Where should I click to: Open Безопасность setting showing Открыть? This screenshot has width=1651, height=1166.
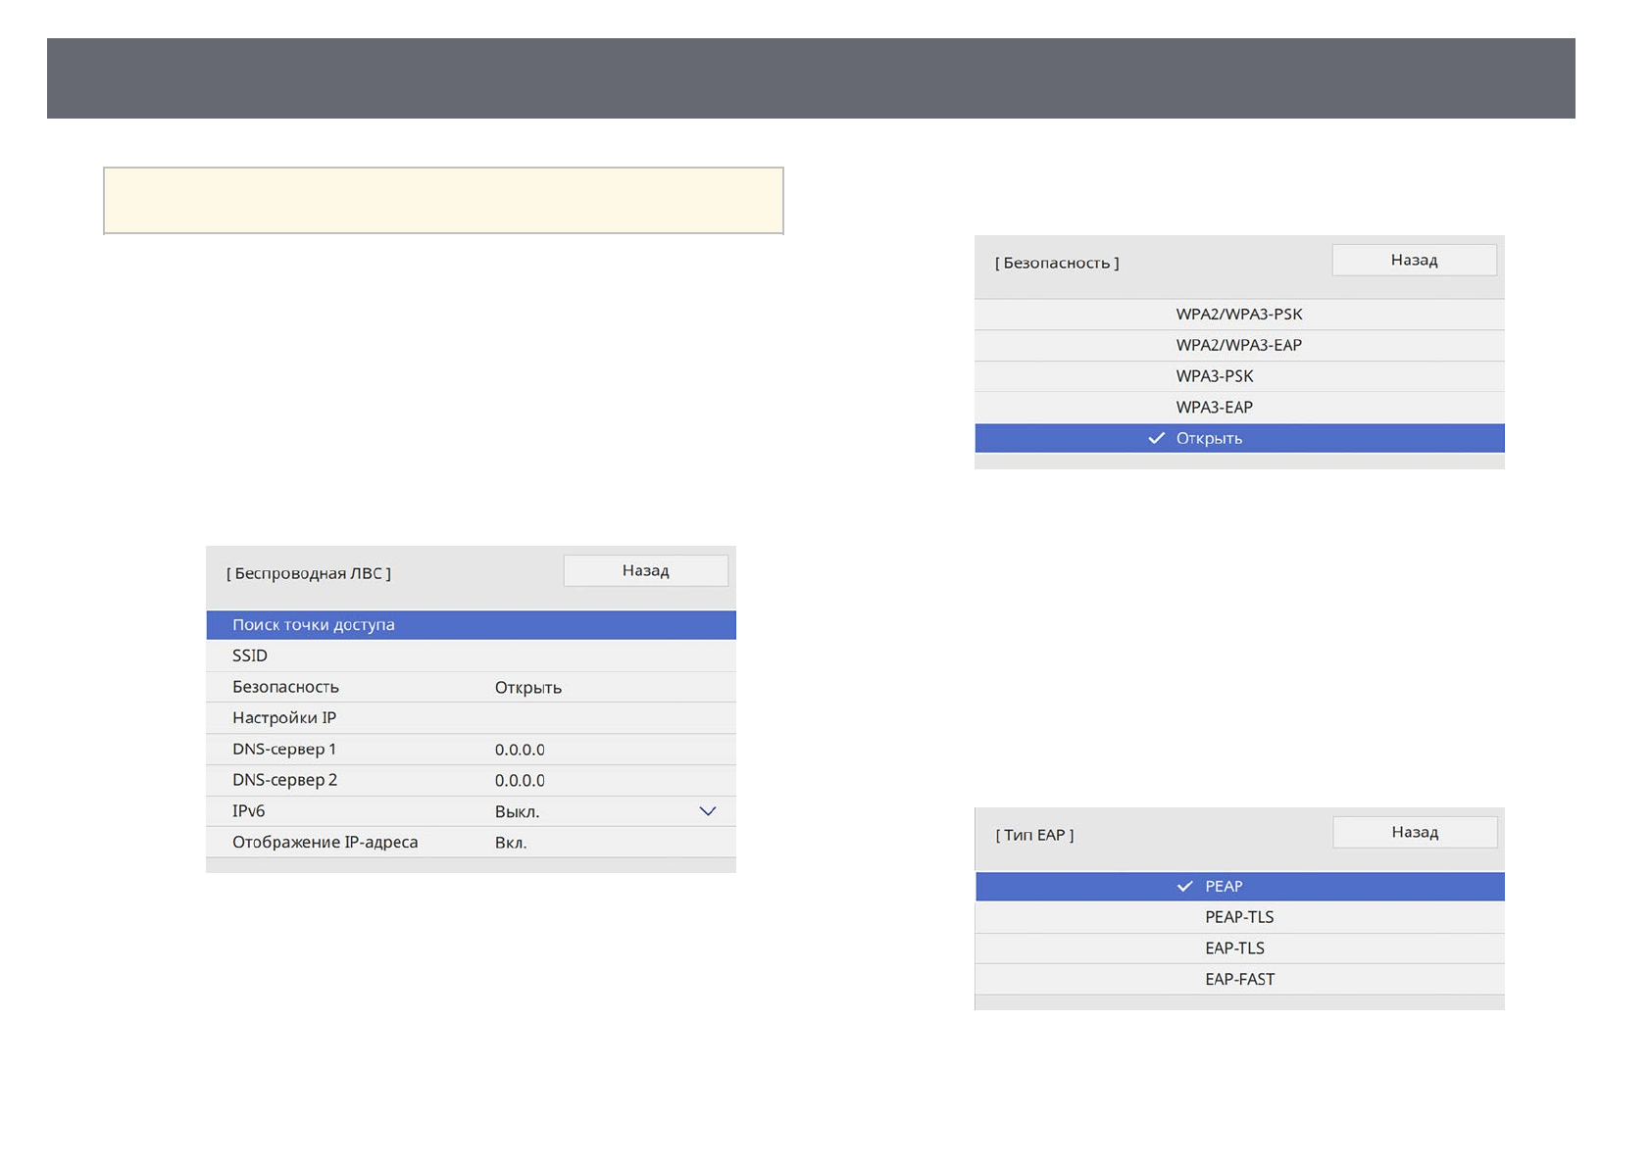[471, 688]
